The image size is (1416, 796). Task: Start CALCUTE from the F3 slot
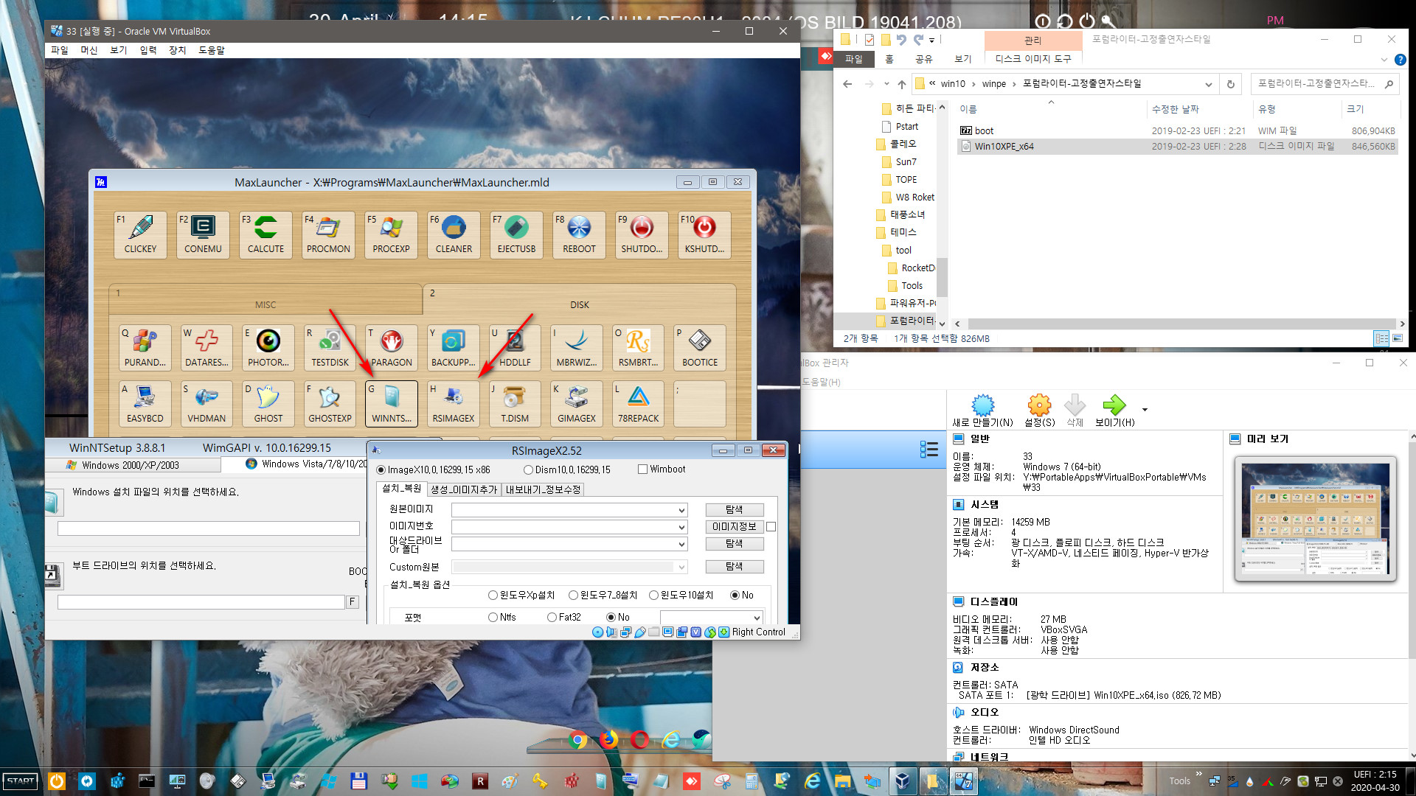point(265,234)
